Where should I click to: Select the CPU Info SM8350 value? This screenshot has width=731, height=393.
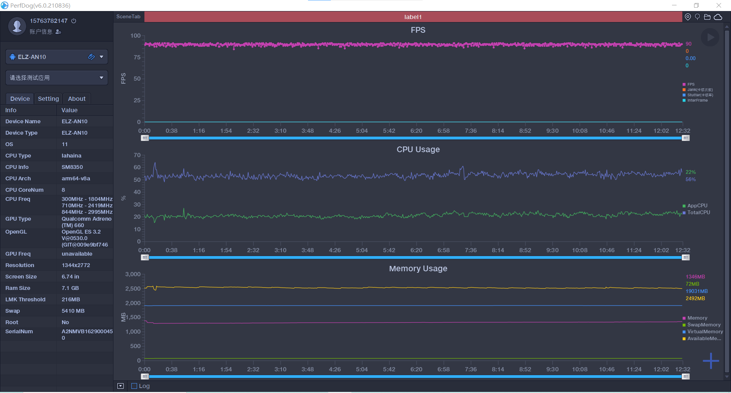pos(72,167)
